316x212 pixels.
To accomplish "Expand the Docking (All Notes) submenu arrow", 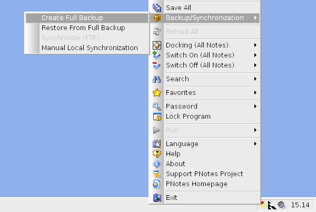I will coord(255,45).
